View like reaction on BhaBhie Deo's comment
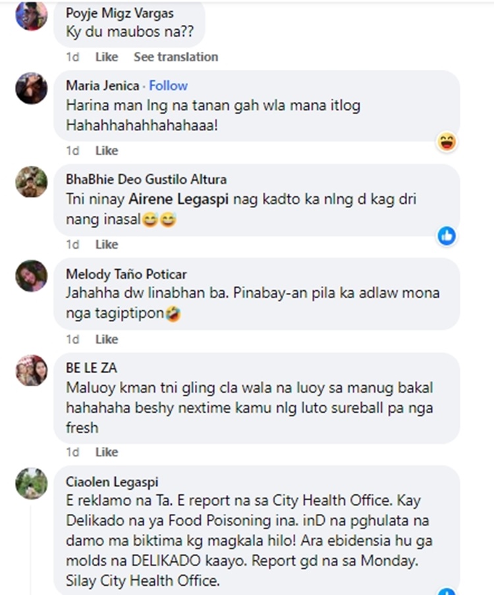This screenshot has height=595, width=494. (447, 236)
